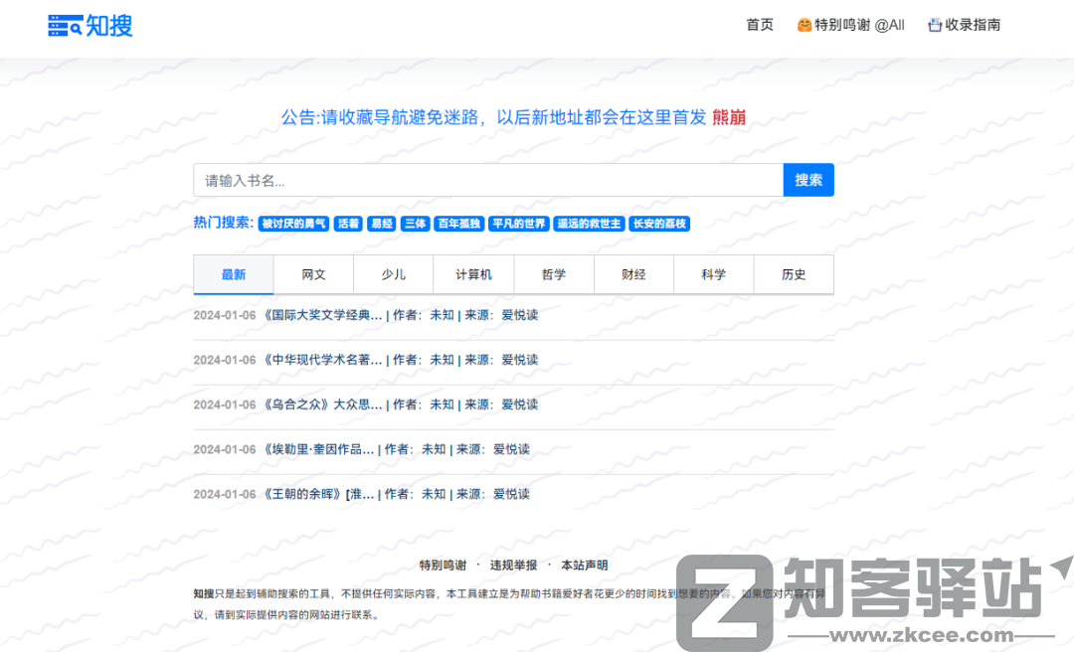Click the 搜索 search button
Screen dimensions: 1074x652
pos(808,180)
